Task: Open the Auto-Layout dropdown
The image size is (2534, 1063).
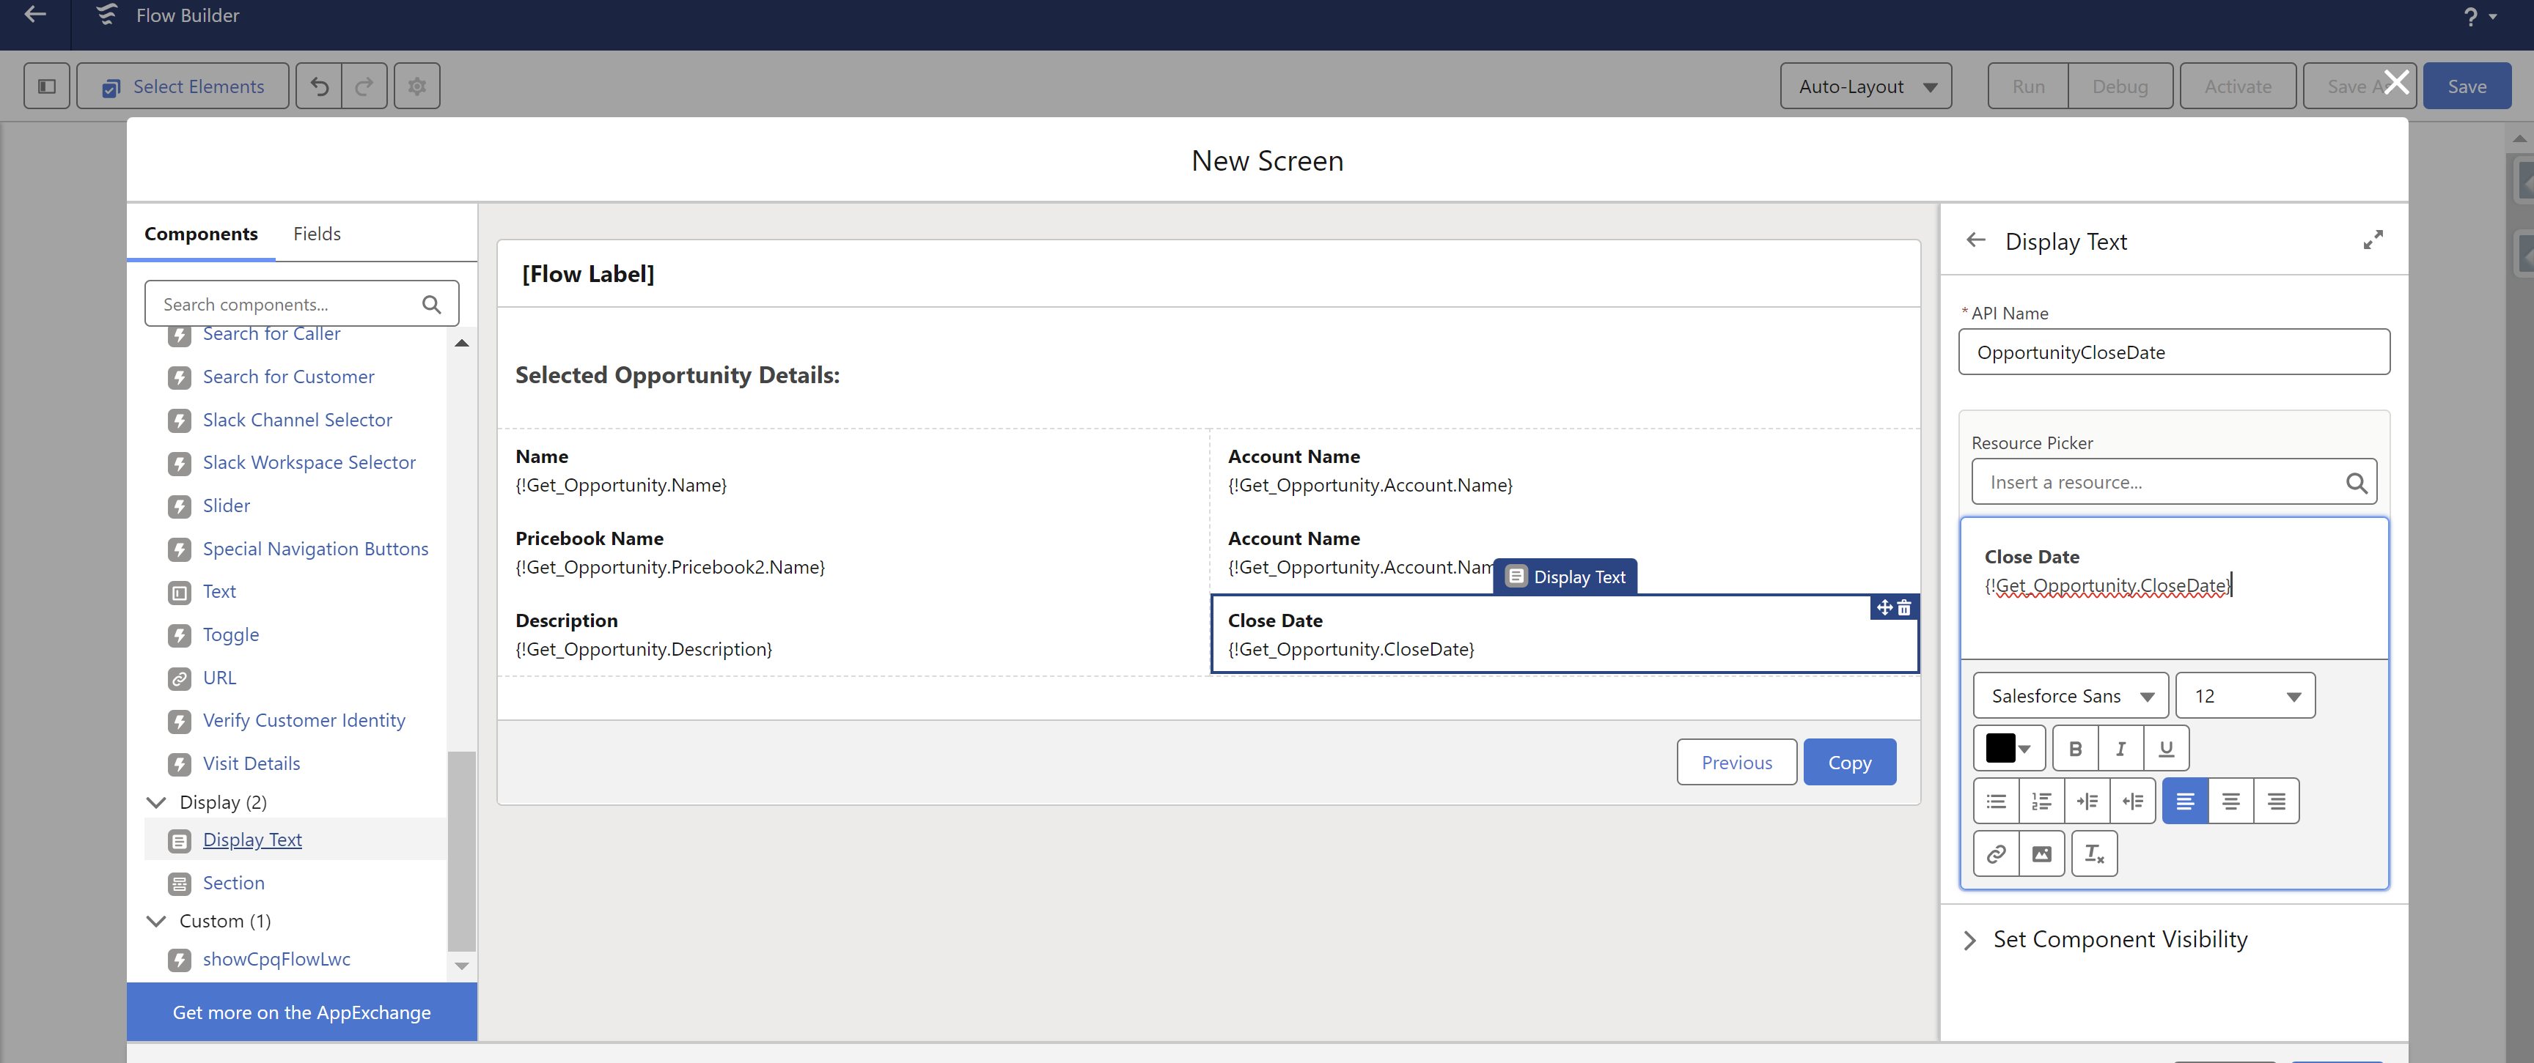Action: click(x=1865, y=86)
